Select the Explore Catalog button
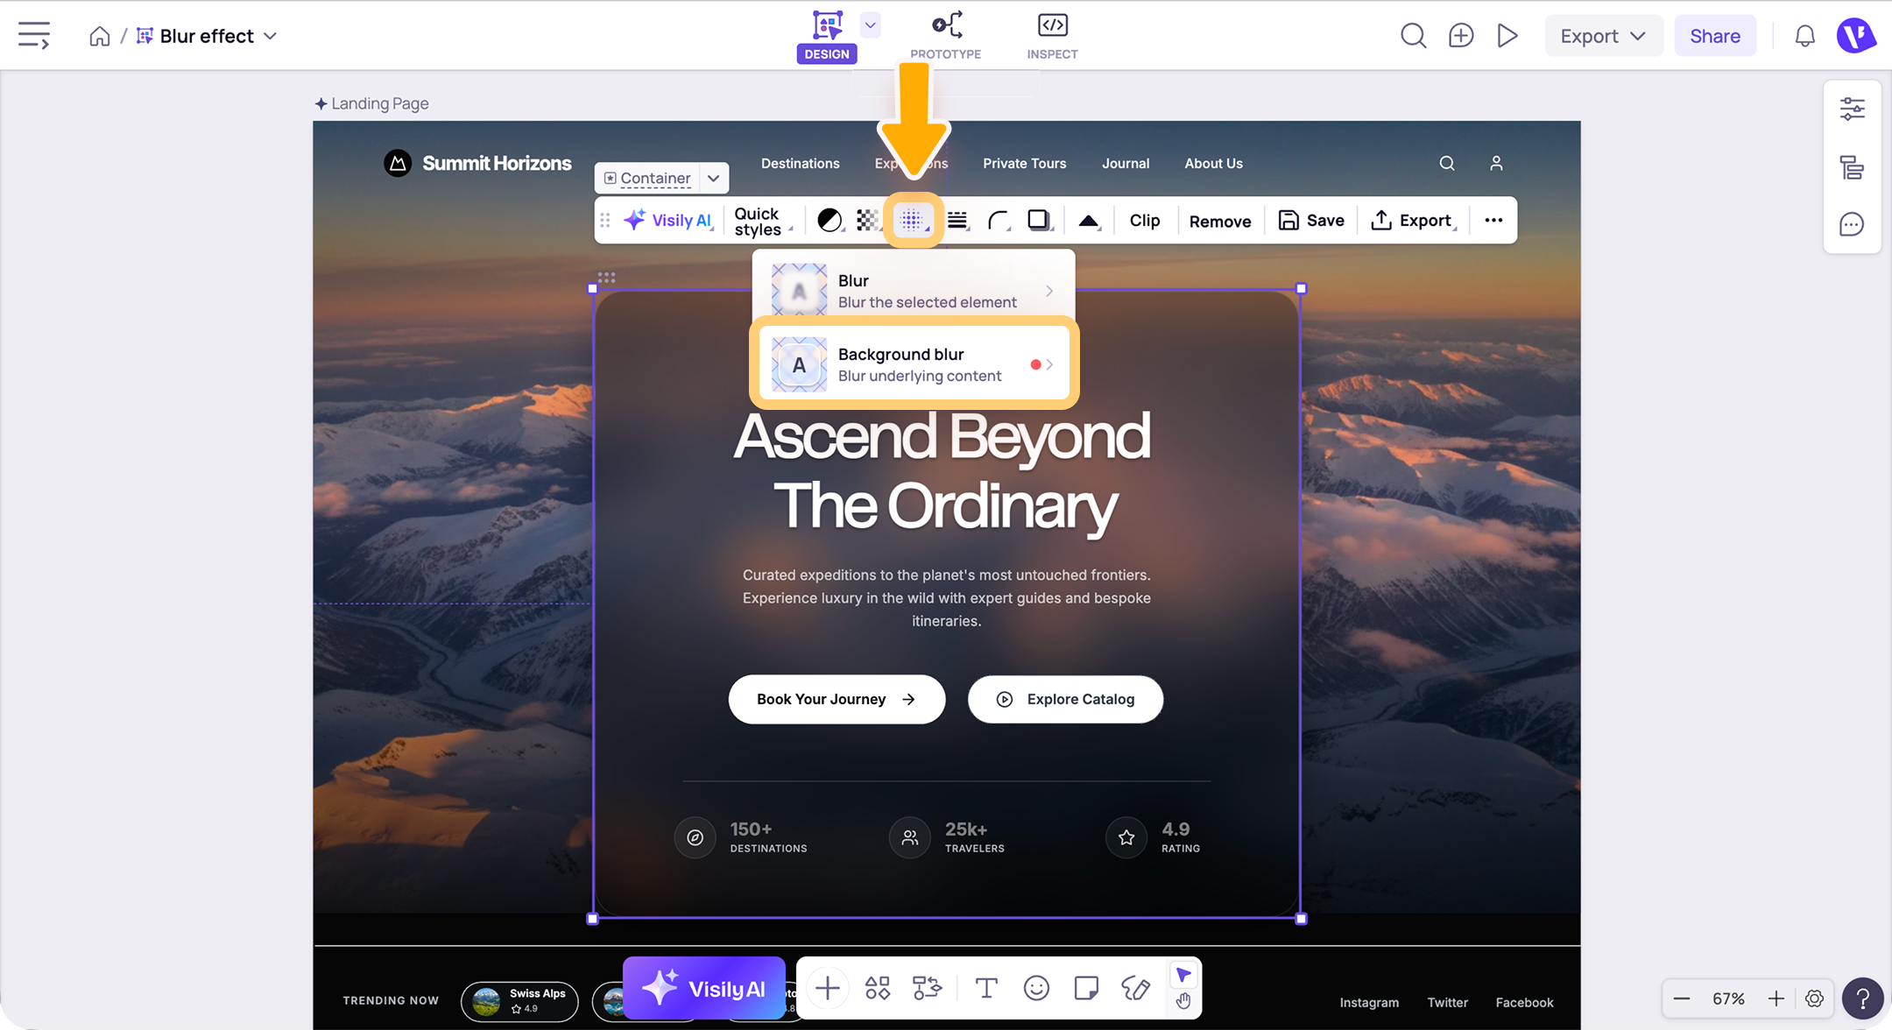Viewport: 1892px width, 1030px height. [1065, 699]
